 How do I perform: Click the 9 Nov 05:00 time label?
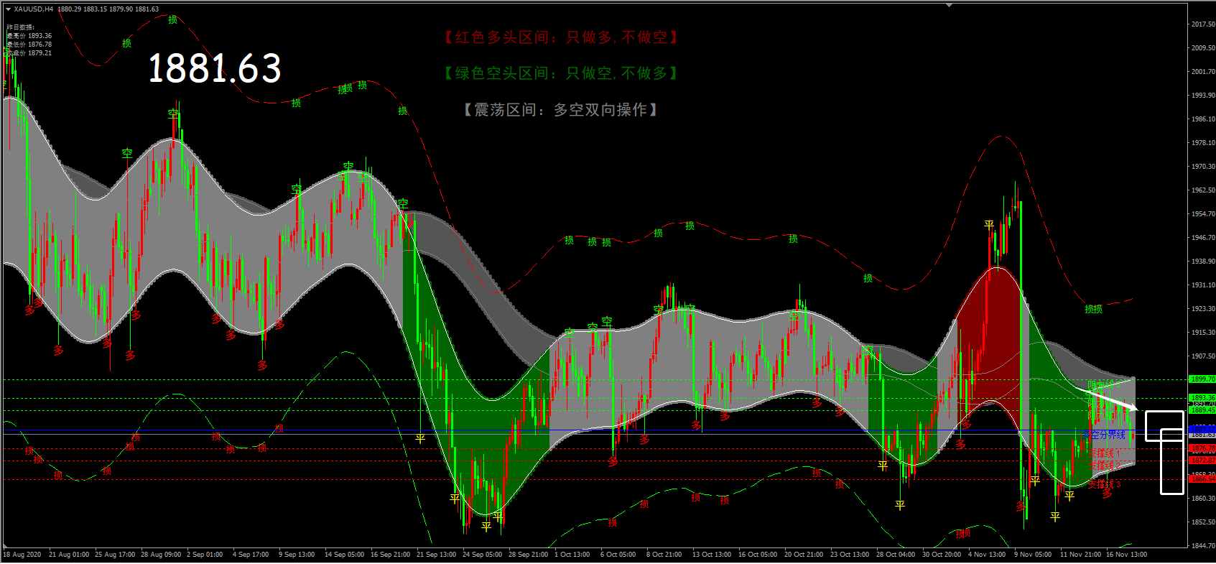click(1033, 555)
